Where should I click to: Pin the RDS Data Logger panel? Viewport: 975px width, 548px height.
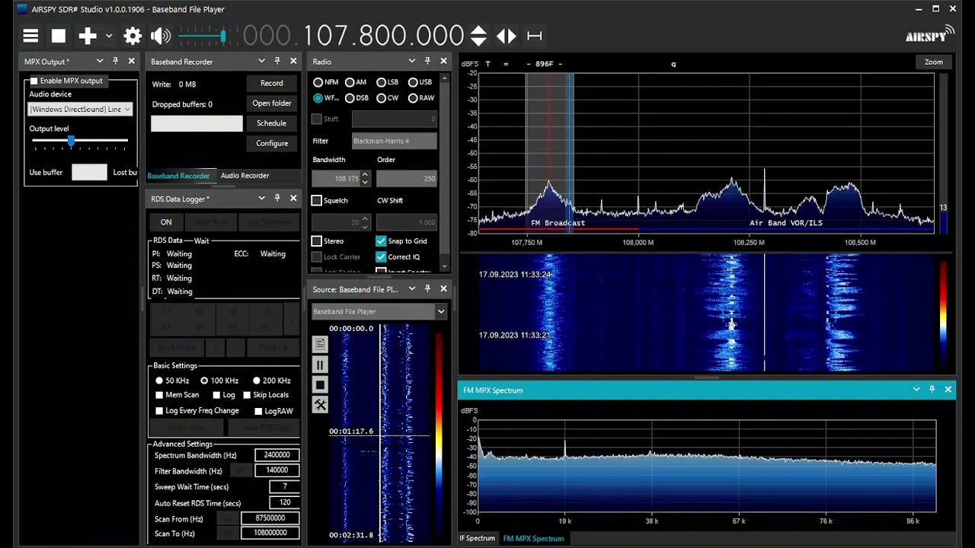(x=277, y=199)
